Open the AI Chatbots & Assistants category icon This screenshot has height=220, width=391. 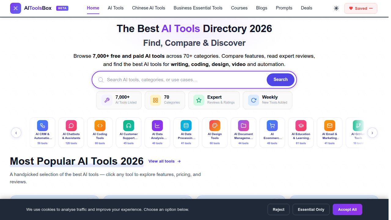point(71,126)
